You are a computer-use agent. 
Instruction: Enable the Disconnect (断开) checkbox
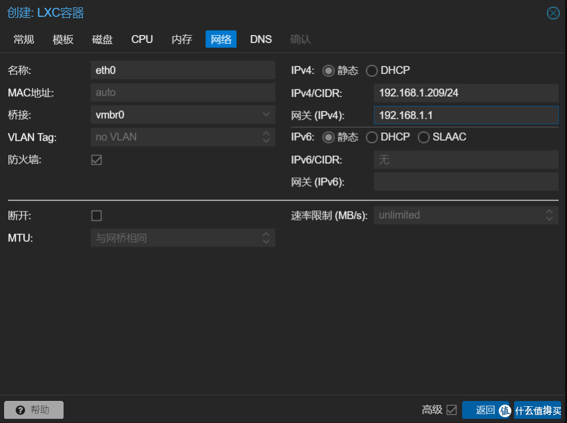pyautogui.click(x=97, y=216)
